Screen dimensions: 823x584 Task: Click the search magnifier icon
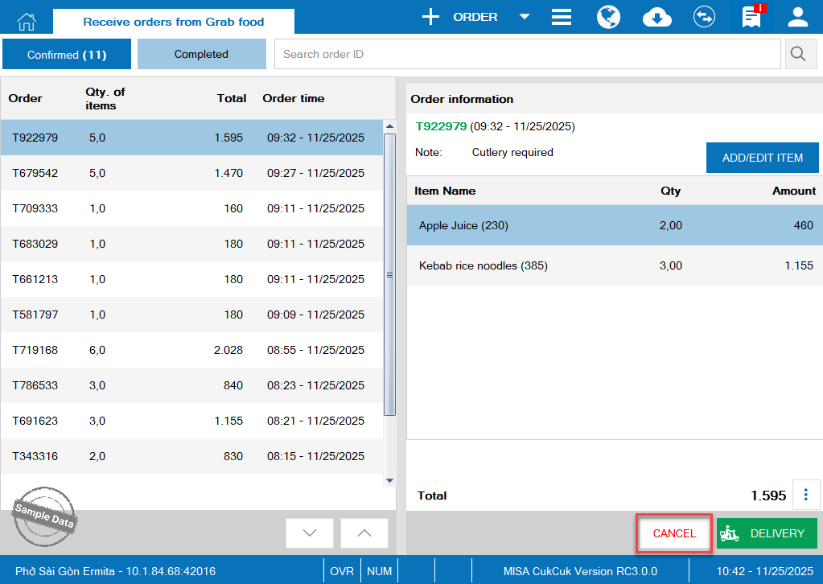[798, 54]
